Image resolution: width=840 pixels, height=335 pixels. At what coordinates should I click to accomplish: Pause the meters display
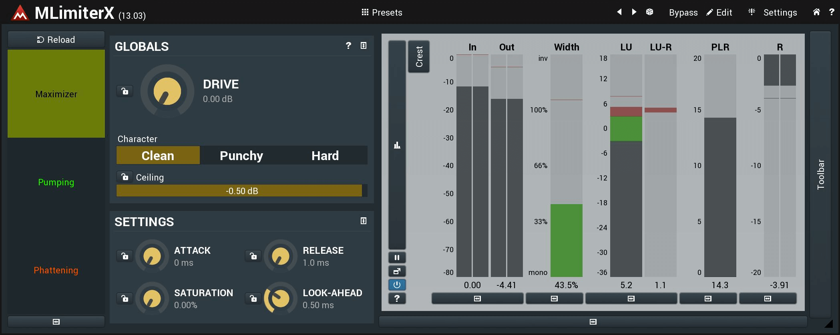coord(397,257)
